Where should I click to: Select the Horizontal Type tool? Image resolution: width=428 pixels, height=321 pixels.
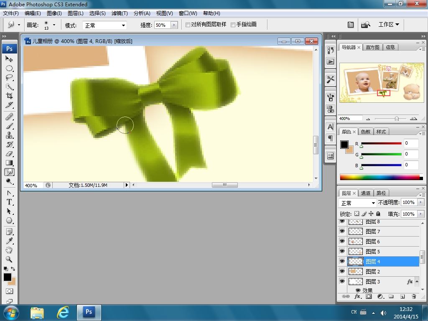click(9, 202)
